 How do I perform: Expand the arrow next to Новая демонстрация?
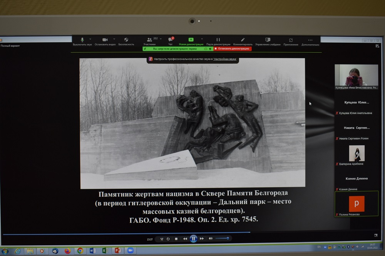pyautogui.click(x=202, y=39)
